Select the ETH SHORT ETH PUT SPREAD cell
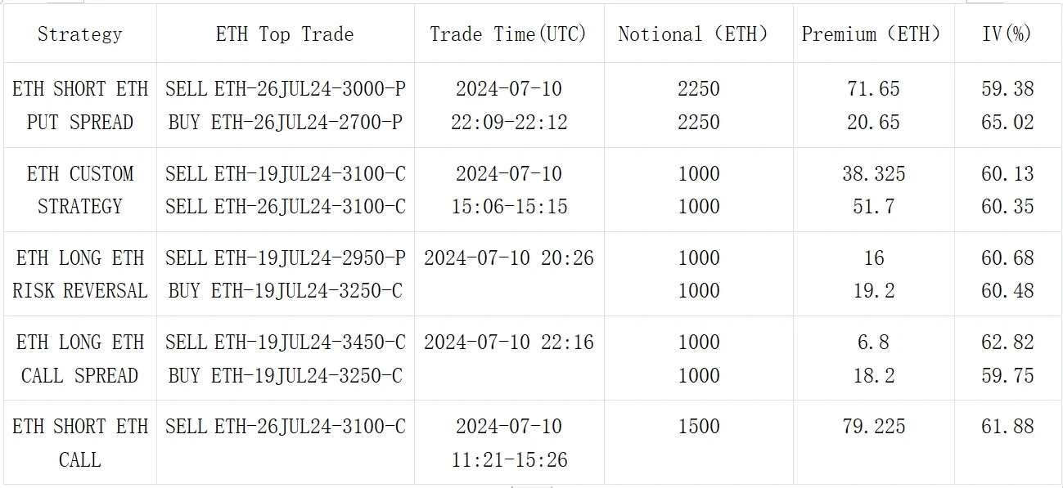This screenshot has height=488, width=1063. point(79,105)
